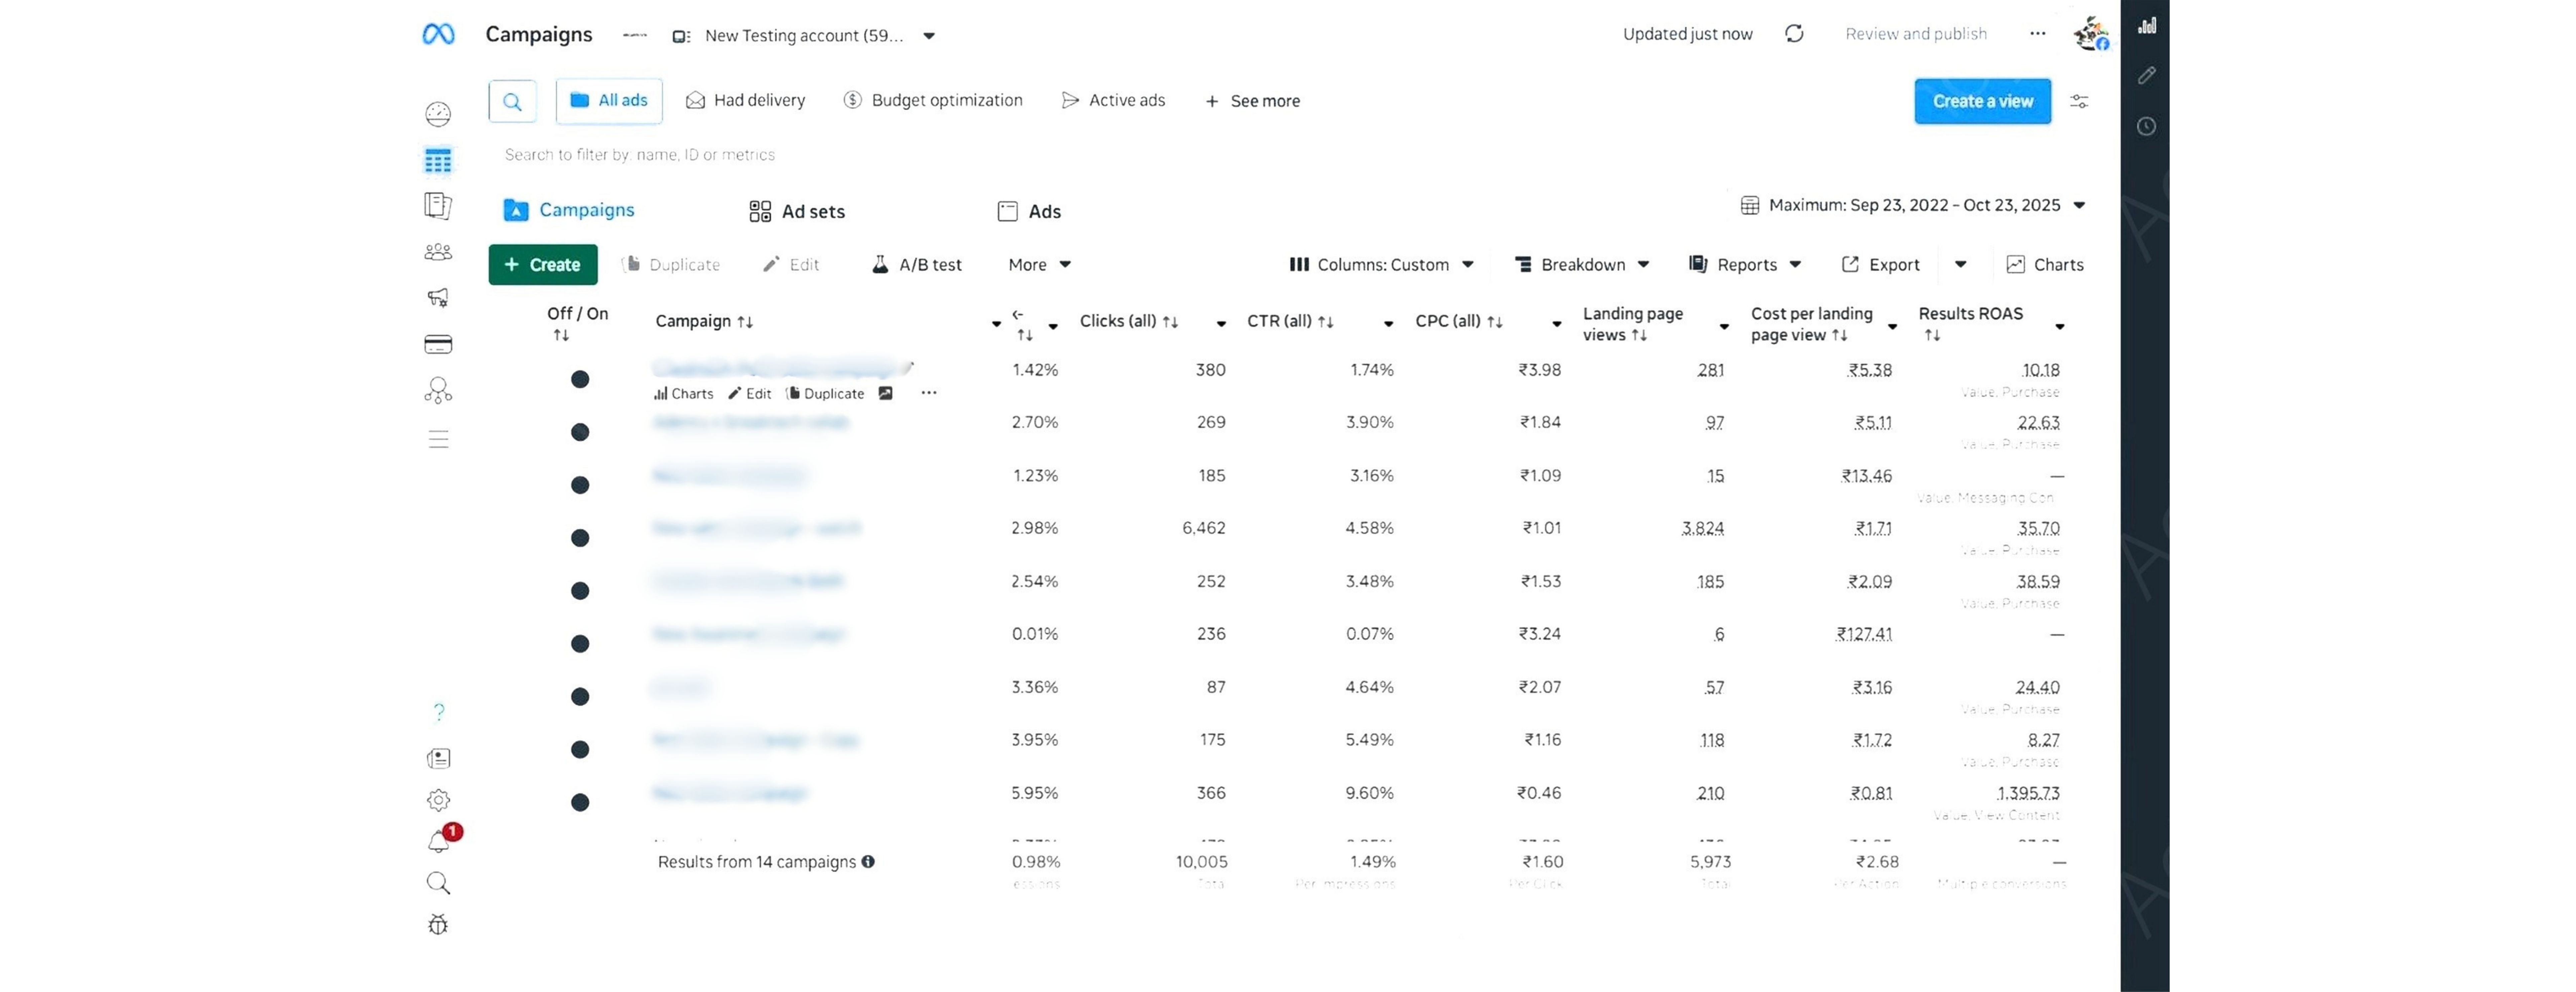Viewport: 2576px width, 992px height.
Task: Open the Settings gear icon
Action: pos(438,800)
